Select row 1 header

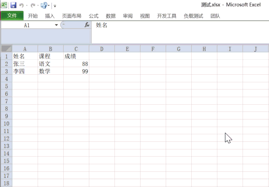click(6, 56)
